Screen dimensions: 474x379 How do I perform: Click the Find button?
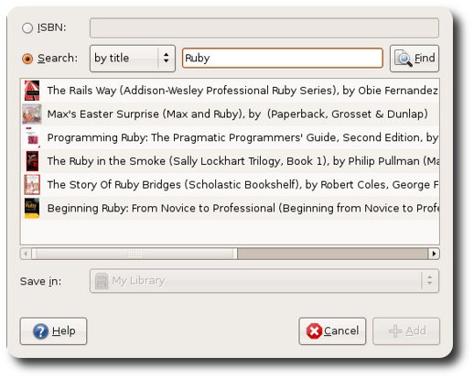click(415, 59)
